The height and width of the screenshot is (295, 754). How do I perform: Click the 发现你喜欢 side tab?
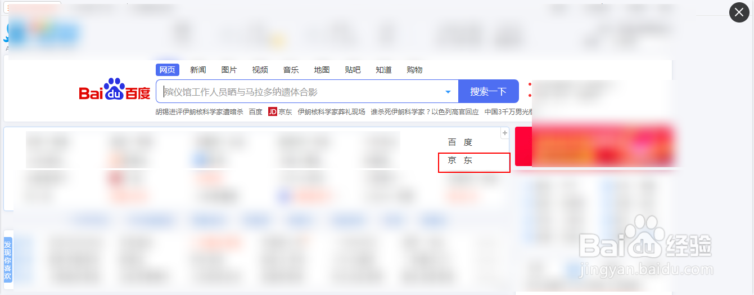[x=7, y=261]
